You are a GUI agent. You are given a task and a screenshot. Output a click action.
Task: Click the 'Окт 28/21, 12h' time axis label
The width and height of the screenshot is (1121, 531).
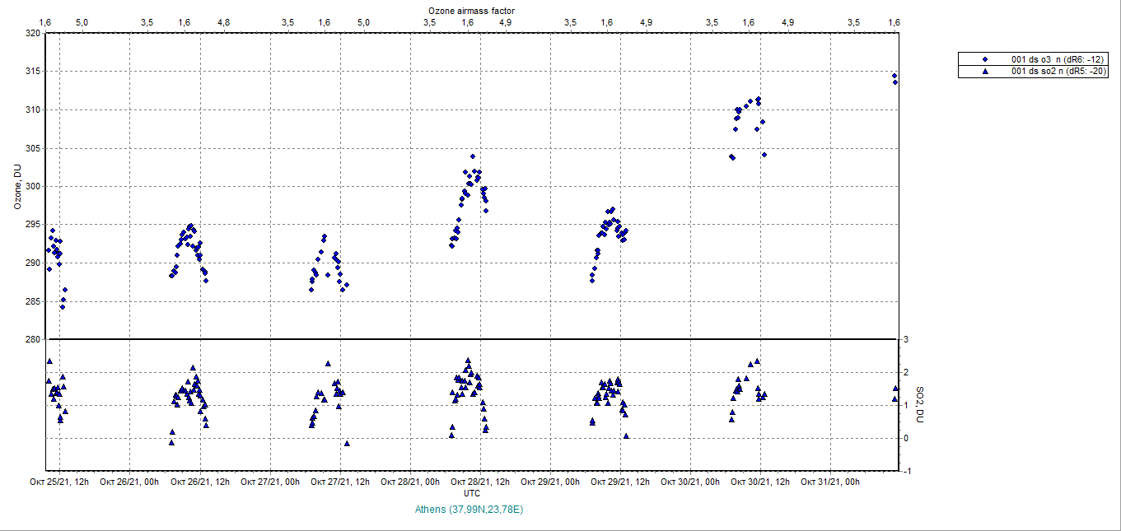click(481, 482)
